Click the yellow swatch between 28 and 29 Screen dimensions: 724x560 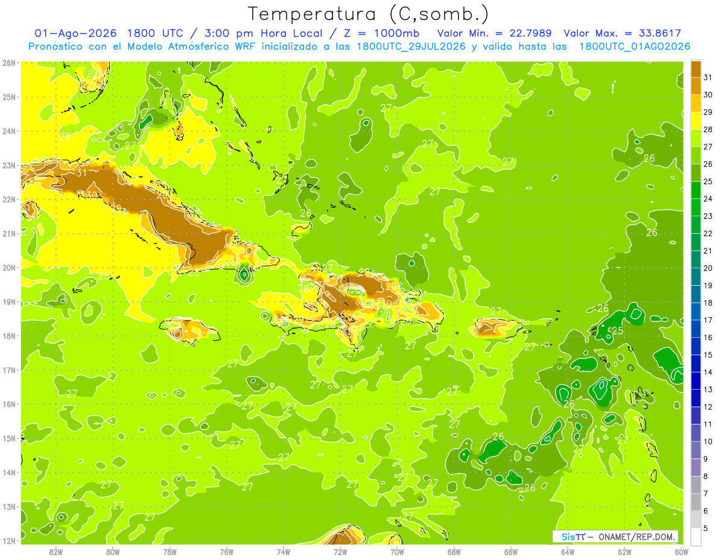point(696,121)
